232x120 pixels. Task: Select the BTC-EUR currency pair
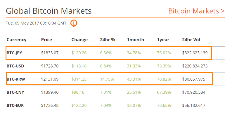pyautogui.click(x=15, y=105)
